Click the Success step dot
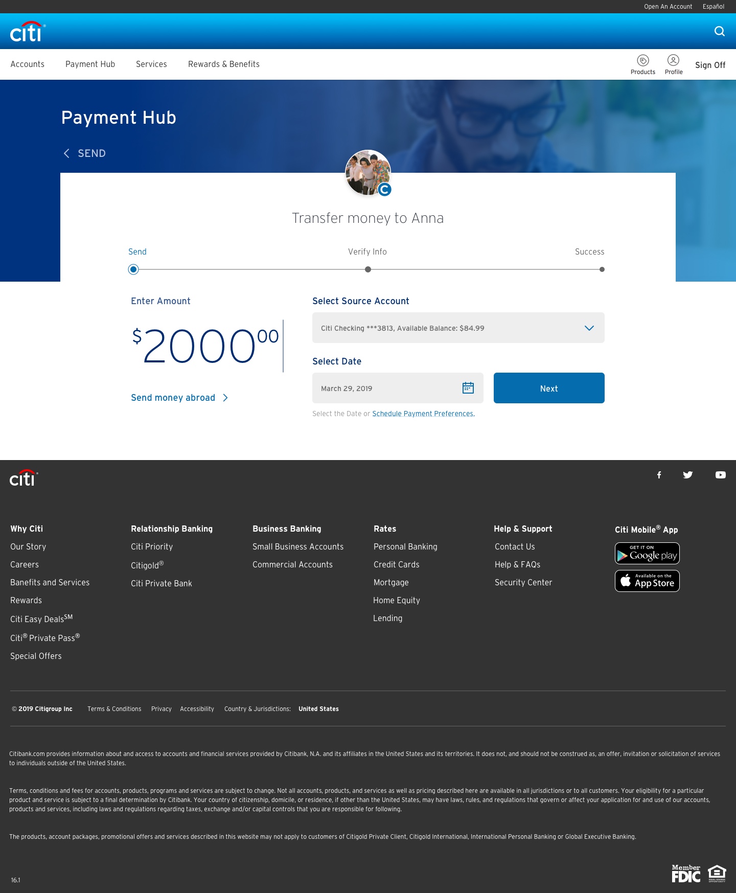The width and height of the screenshot is (736, 893). click(602, 269)
